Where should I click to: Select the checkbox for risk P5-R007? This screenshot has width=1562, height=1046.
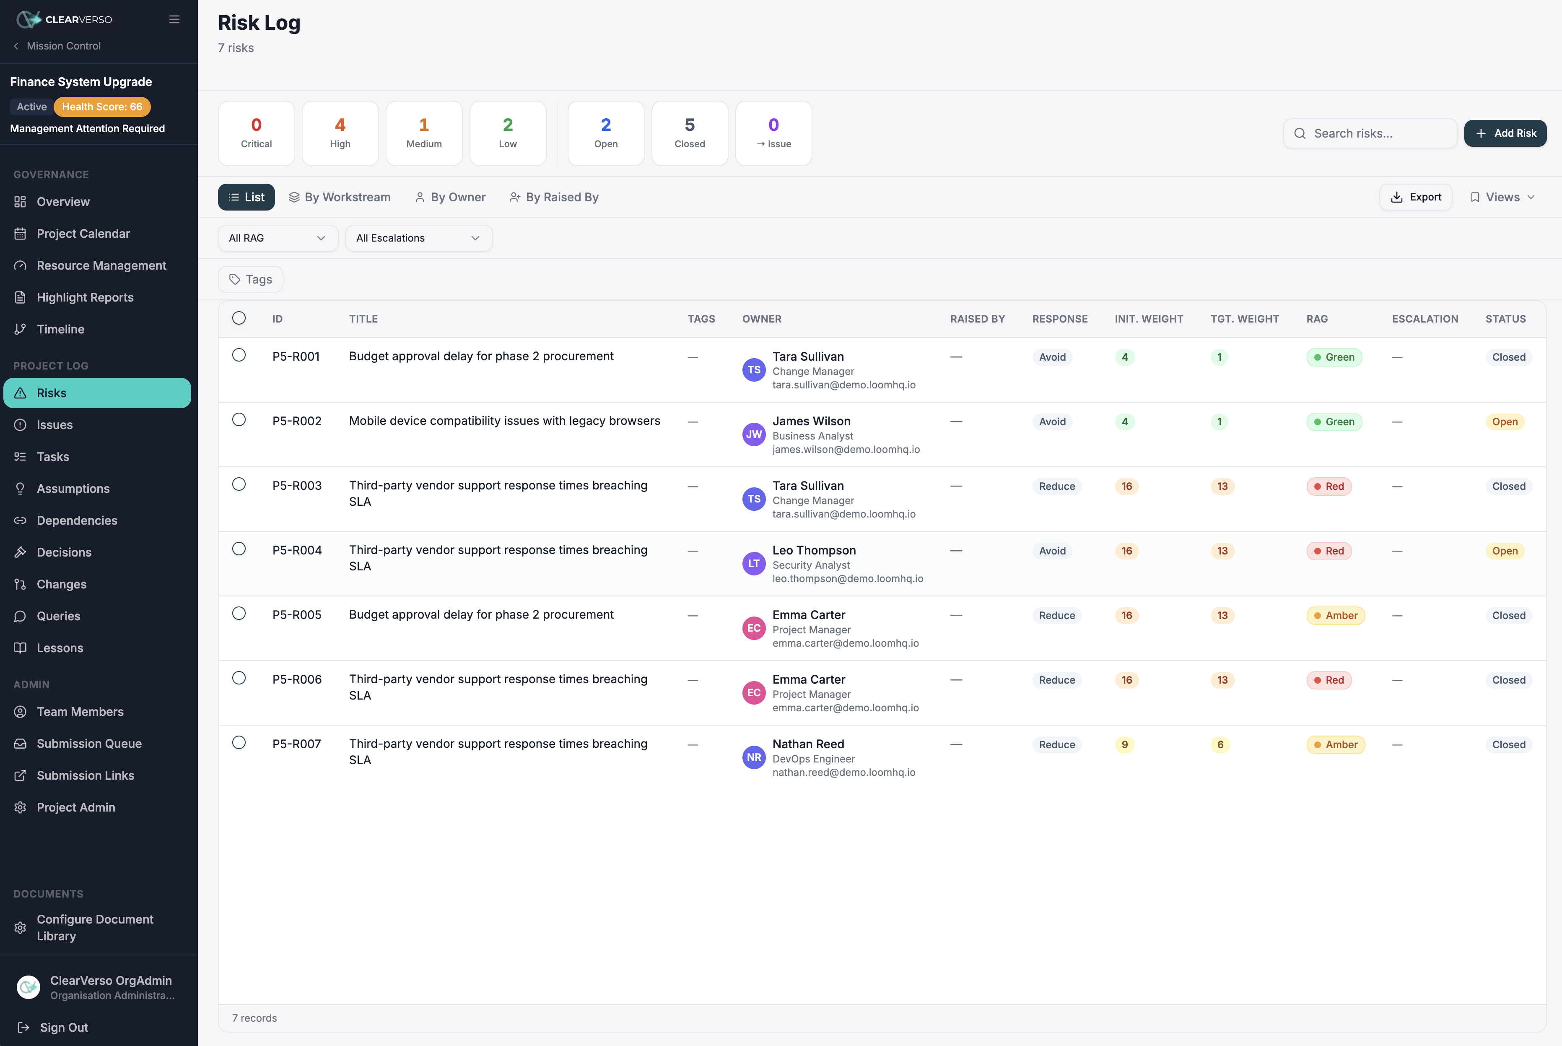point(239,742)
